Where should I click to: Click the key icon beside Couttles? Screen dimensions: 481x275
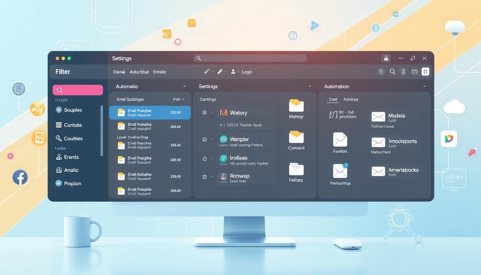coord(59,138)
